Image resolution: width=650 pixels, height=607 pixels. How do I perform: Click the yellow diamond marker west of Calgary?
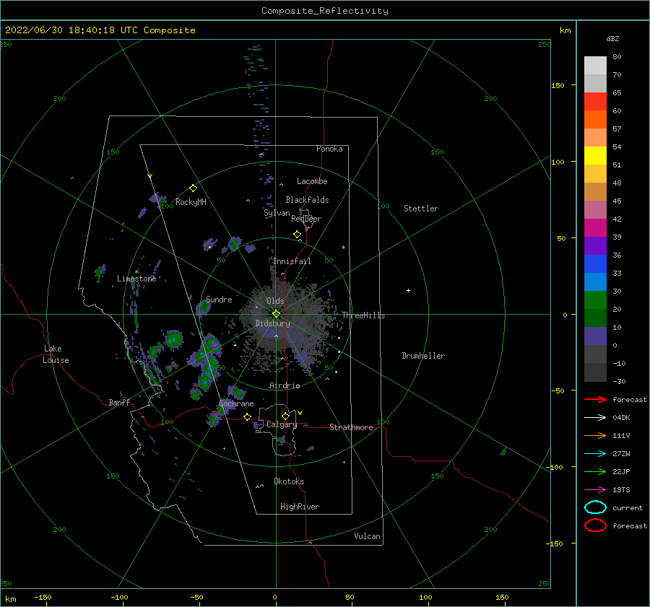tap(248, 416)
